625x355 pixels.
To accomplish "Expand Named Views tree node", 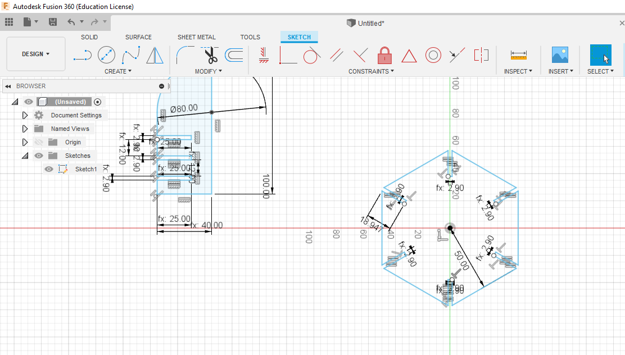I will (25, 129).
